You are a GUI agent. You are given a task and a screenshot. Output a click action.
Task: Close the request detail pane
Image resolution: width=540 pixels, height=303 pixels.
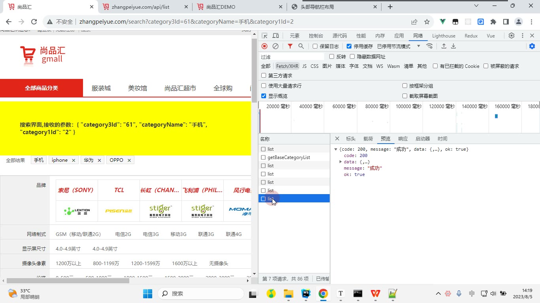(x=337, y=138)
